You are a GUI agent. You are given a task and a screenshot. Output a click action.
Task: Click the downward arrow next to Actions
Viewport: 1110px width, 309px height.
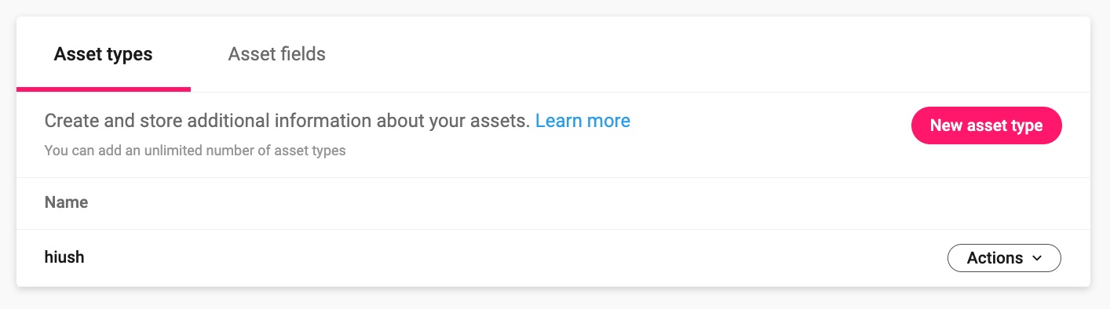pos(1037,258)
